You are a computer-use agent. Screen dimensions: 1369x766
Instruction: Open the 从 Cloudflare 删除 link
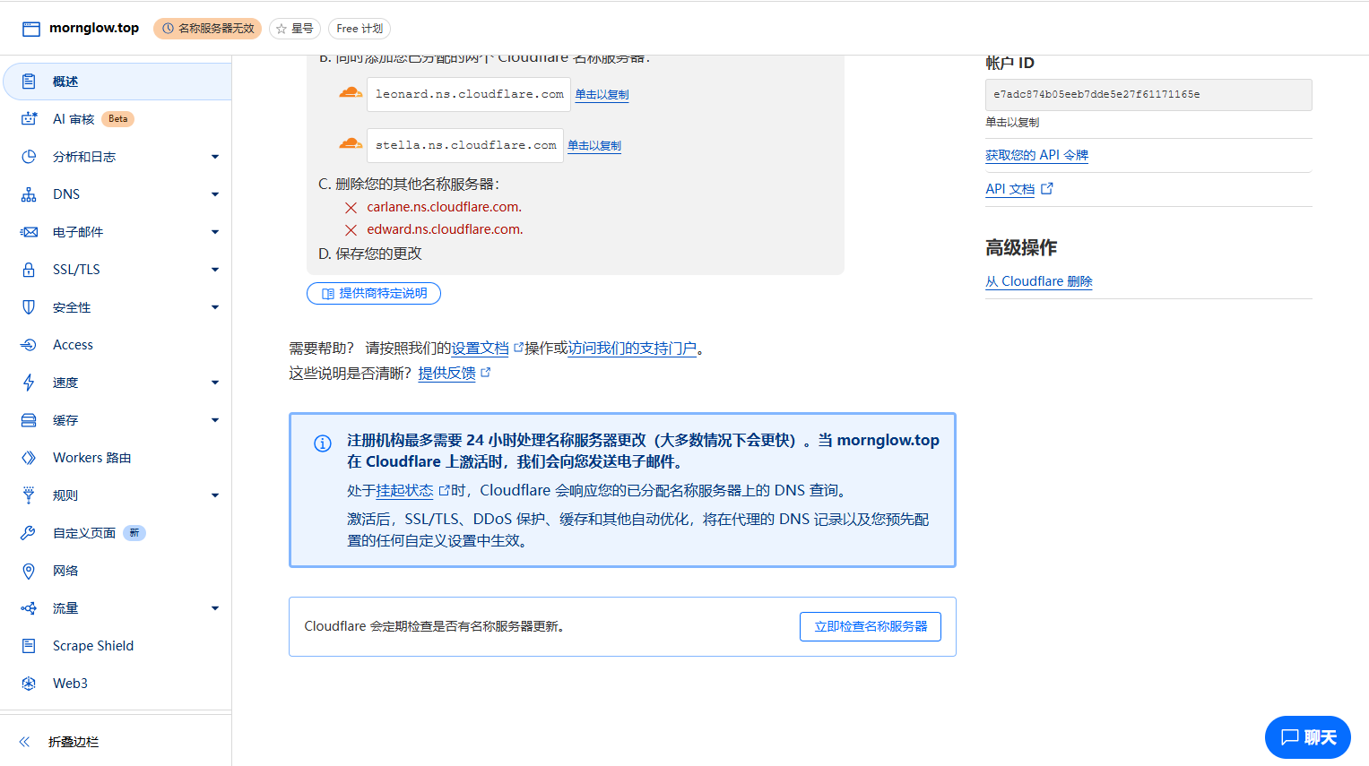point(1038,280)
